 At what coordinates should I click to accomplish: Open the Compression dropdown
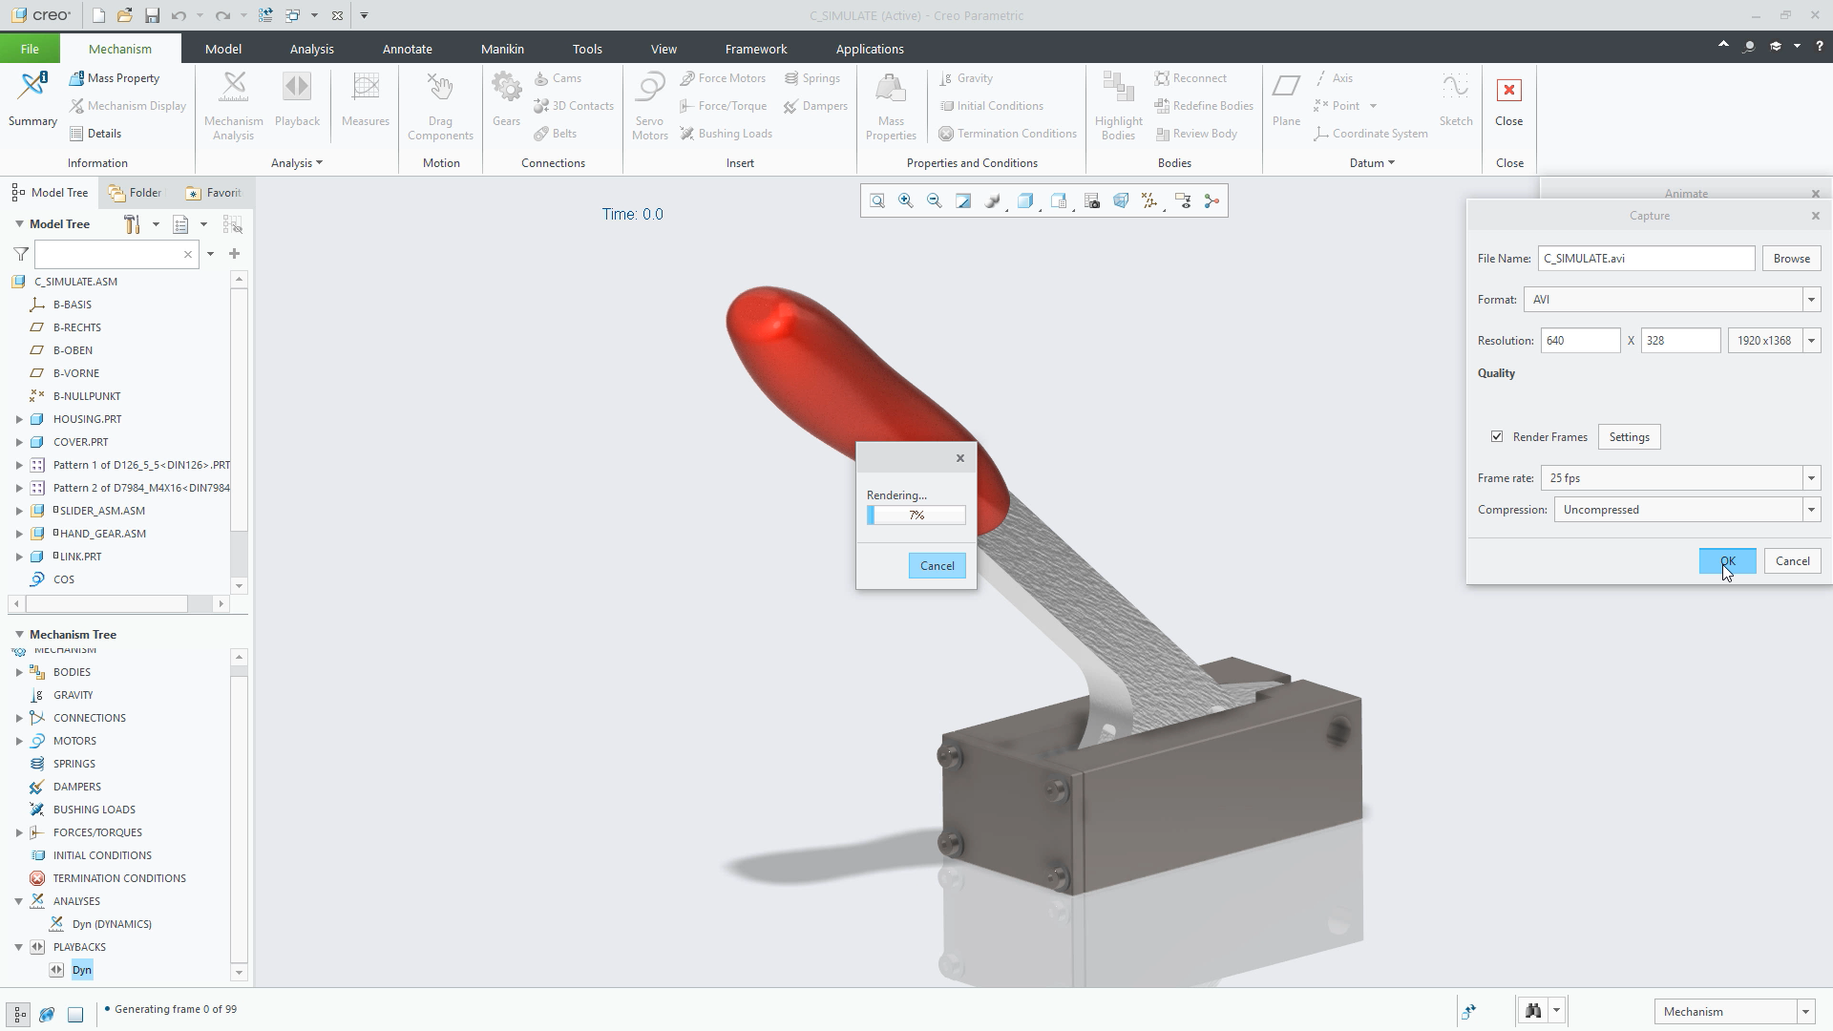[1810, 510]
